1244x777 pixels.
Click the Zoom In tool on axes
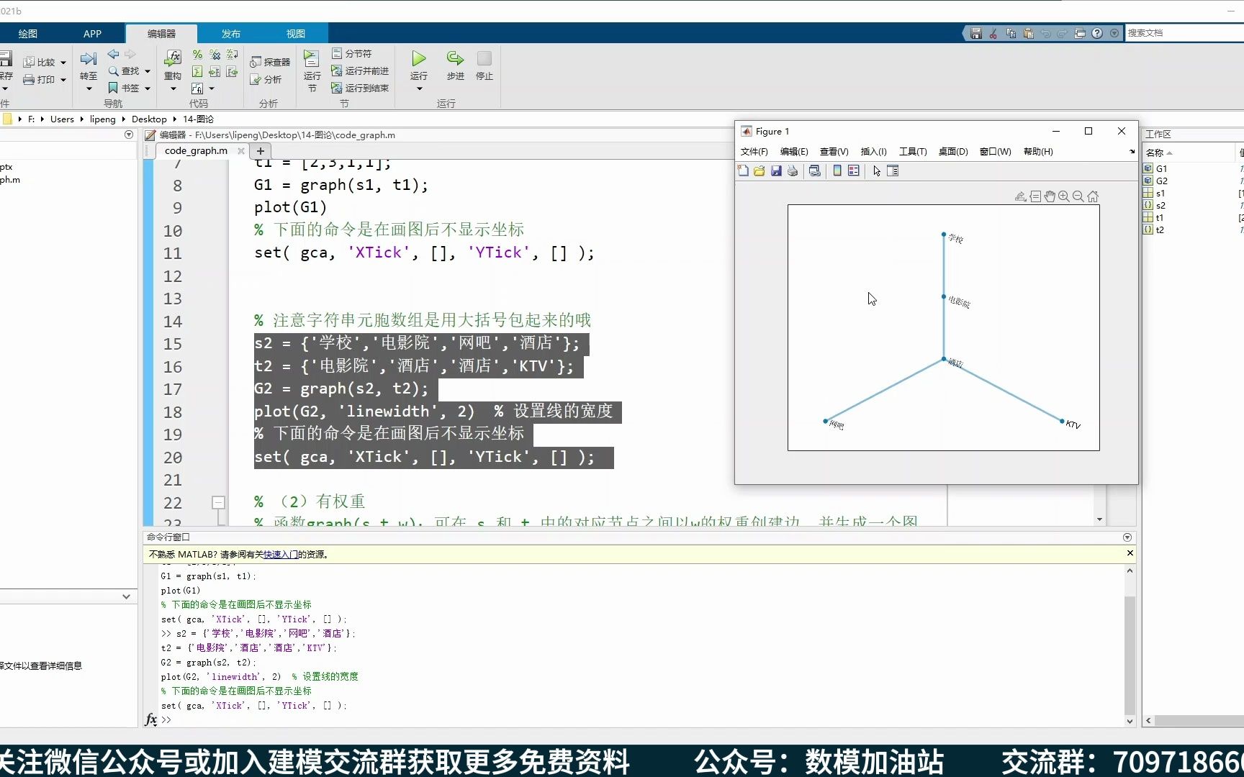coord(1064,196)
